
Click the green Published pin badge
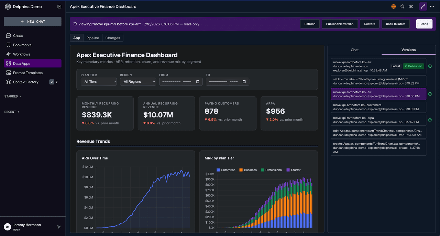(414, 66)
